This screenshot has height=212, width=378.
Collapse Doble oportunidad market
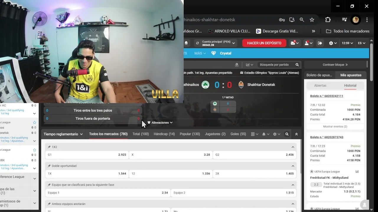[293, 166]
